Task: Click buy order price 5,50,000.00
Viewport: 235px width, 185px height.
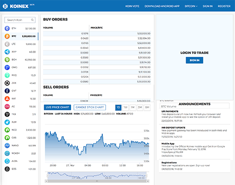Action: [x=144, y=82]
